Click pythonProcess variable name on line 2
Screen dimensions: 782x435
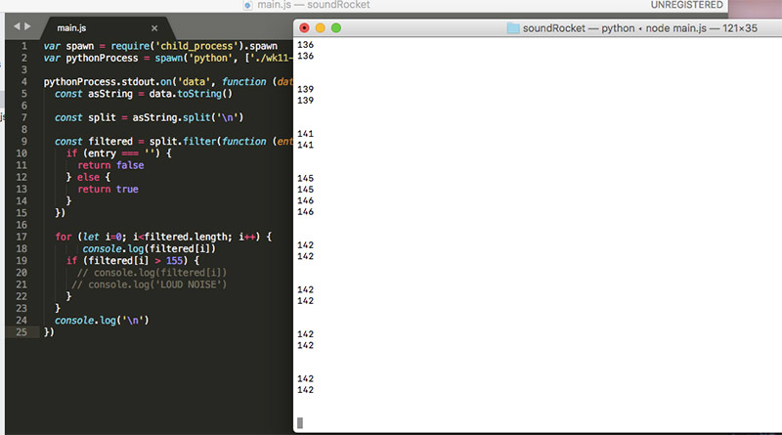tap(102, 58)
